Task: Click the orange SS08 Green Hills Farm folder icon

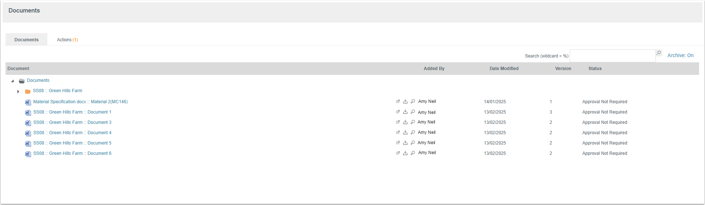Action: [x=28, y=91]
